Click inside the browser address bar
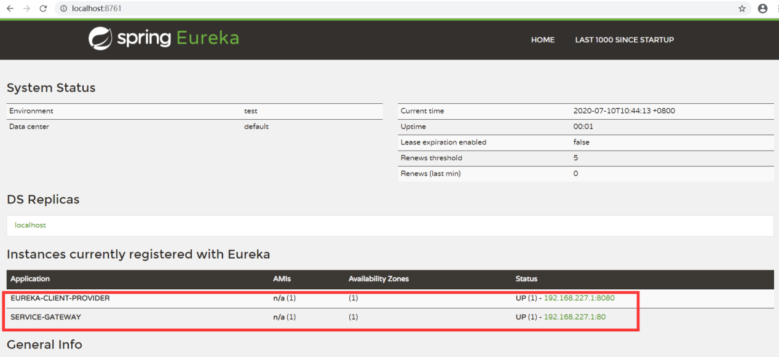This screenshot has width=779, height=357. [x=184, y=8]
